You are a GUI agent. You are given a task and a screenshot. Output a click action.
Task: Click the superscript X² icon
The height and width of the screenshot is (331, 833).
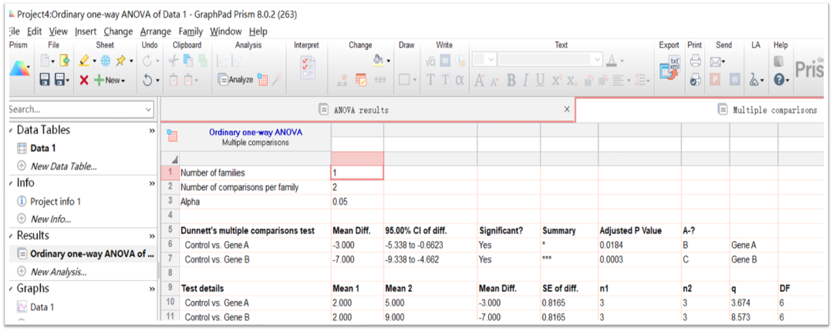556,80
